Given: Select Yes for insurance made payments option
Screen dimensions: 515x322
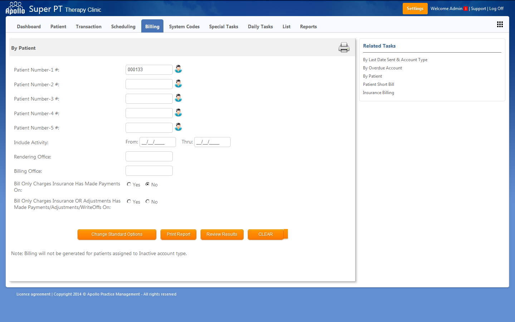Looking at the screenshot, I should pos(129,184).
